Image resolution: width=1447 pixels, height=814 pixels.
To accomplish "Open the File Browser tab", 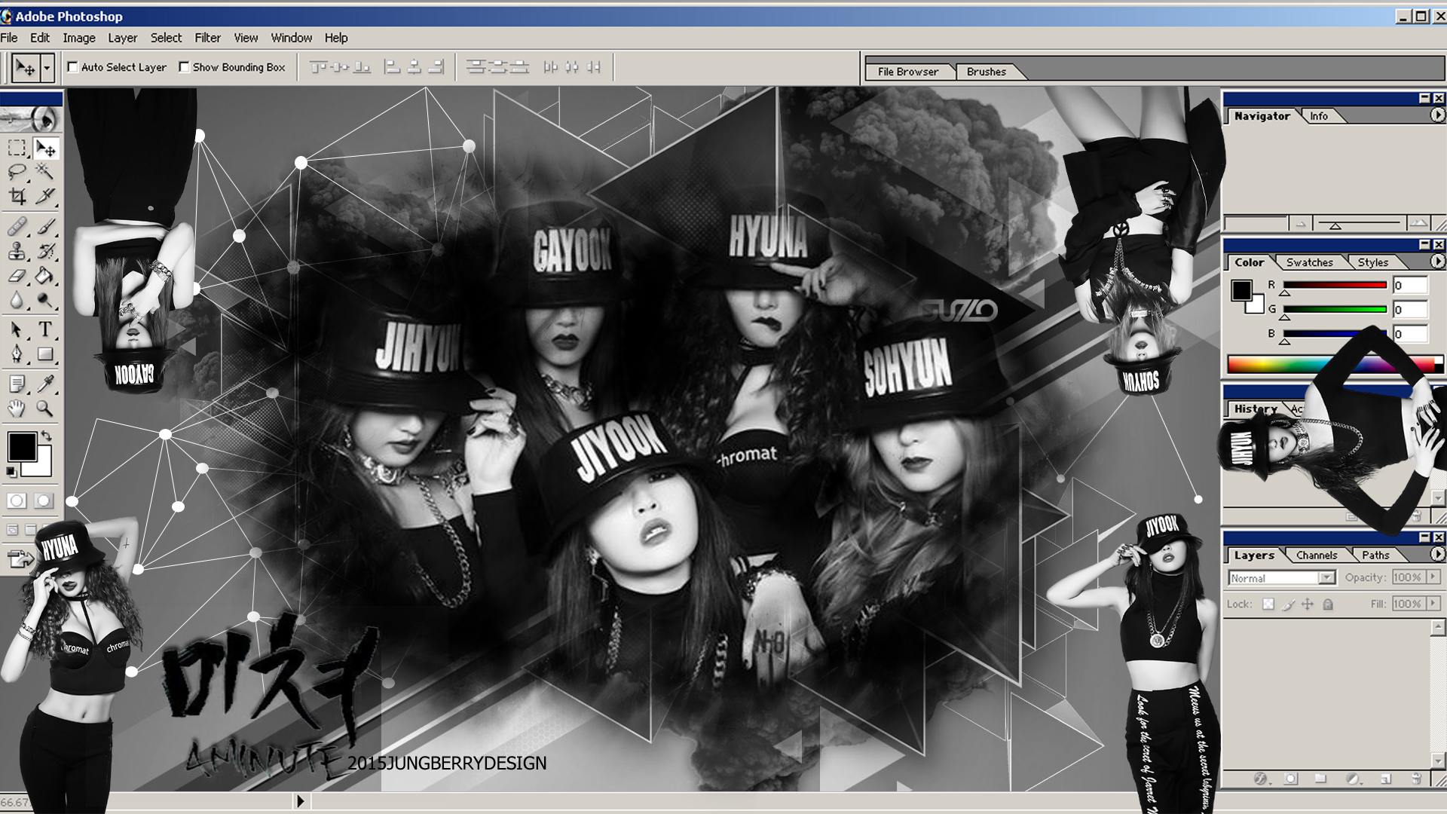I will pos(907,72).
